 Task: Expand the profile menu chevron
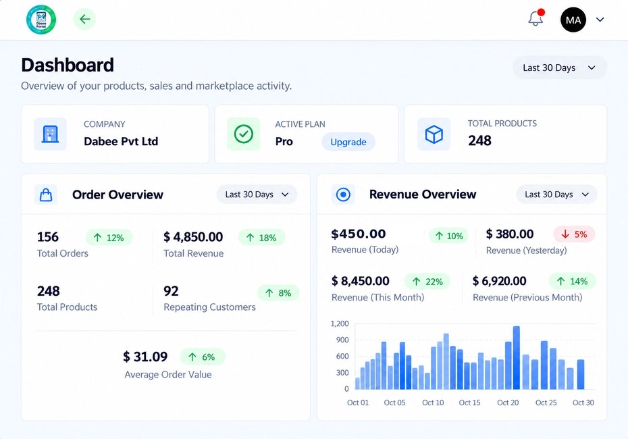600,20
